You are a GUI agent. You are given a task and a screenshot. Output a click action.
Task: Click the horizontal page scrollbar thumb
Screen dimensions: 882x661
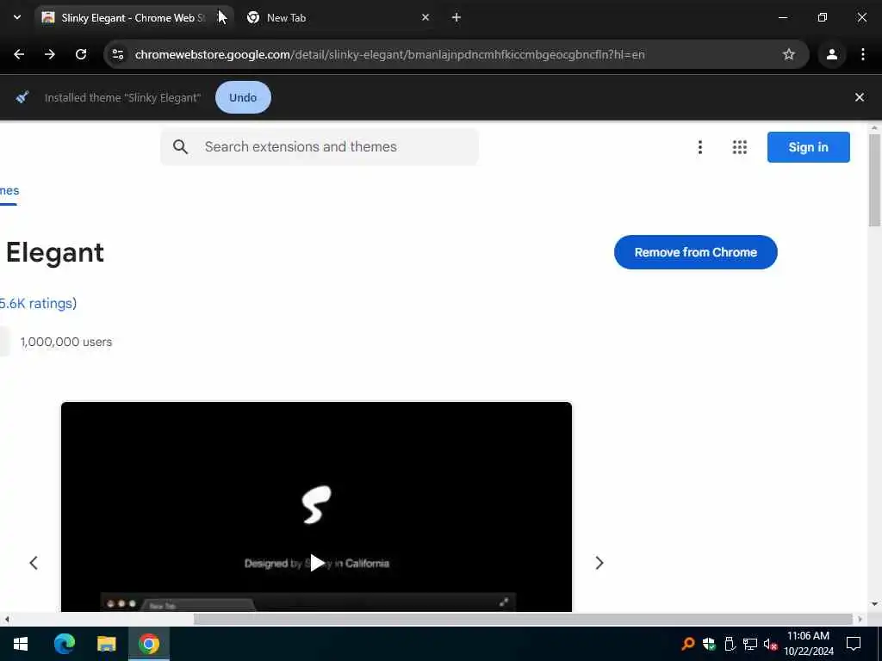(523, 619)
